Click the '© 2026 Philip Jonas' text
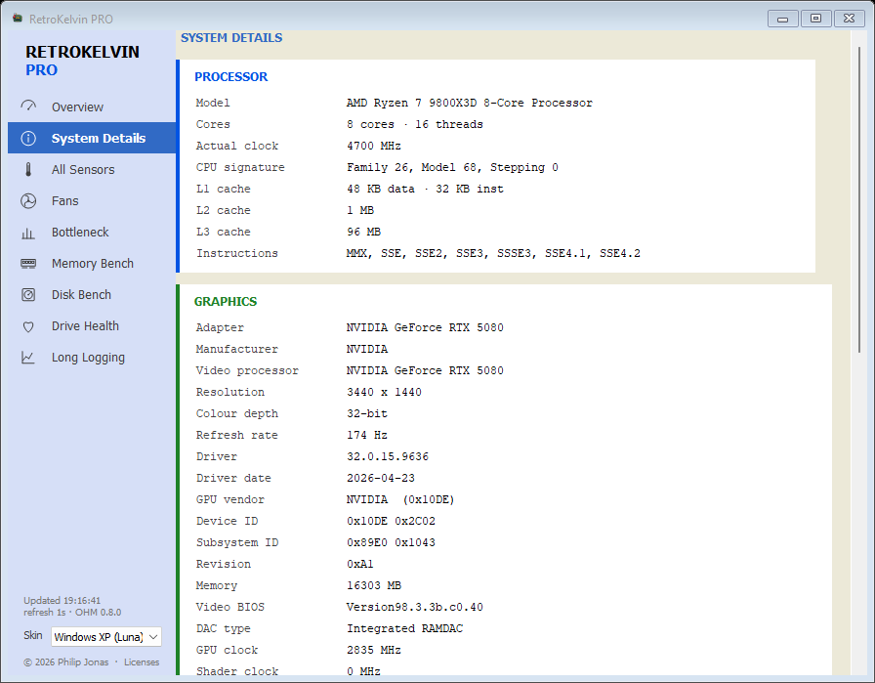This screenshot has height=683, width=875. tap(65, 662)
